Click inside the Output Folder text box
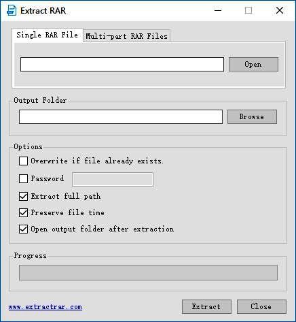The image size is (296, 322). click(121, 116)
